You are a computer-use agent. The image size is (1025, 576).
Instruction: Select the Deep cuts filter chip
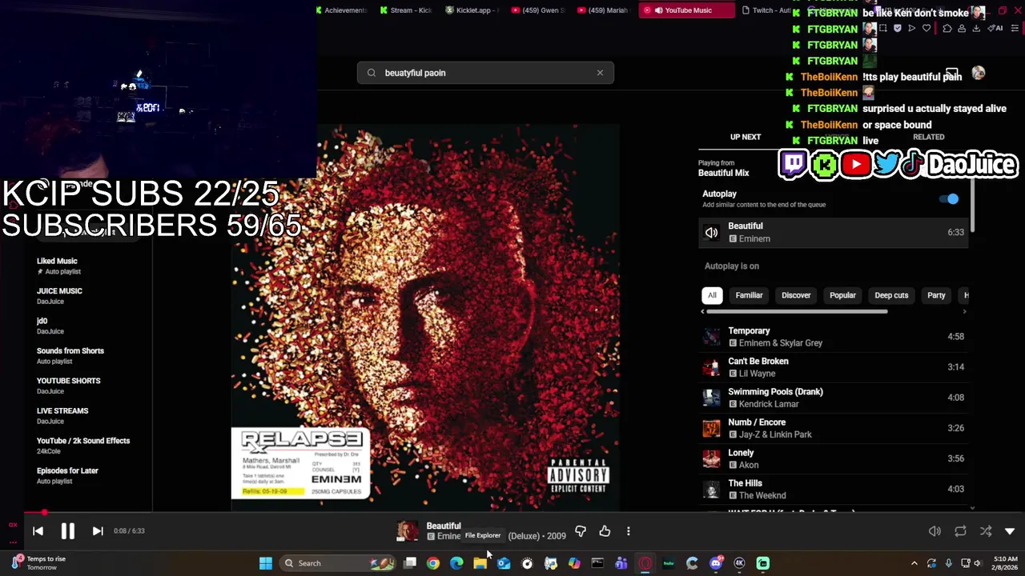click(891, 295)
